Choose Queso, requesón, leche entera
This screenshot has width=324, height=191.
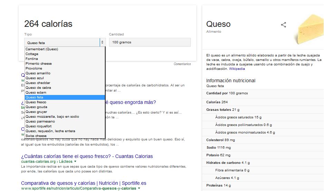pos(65,131)
